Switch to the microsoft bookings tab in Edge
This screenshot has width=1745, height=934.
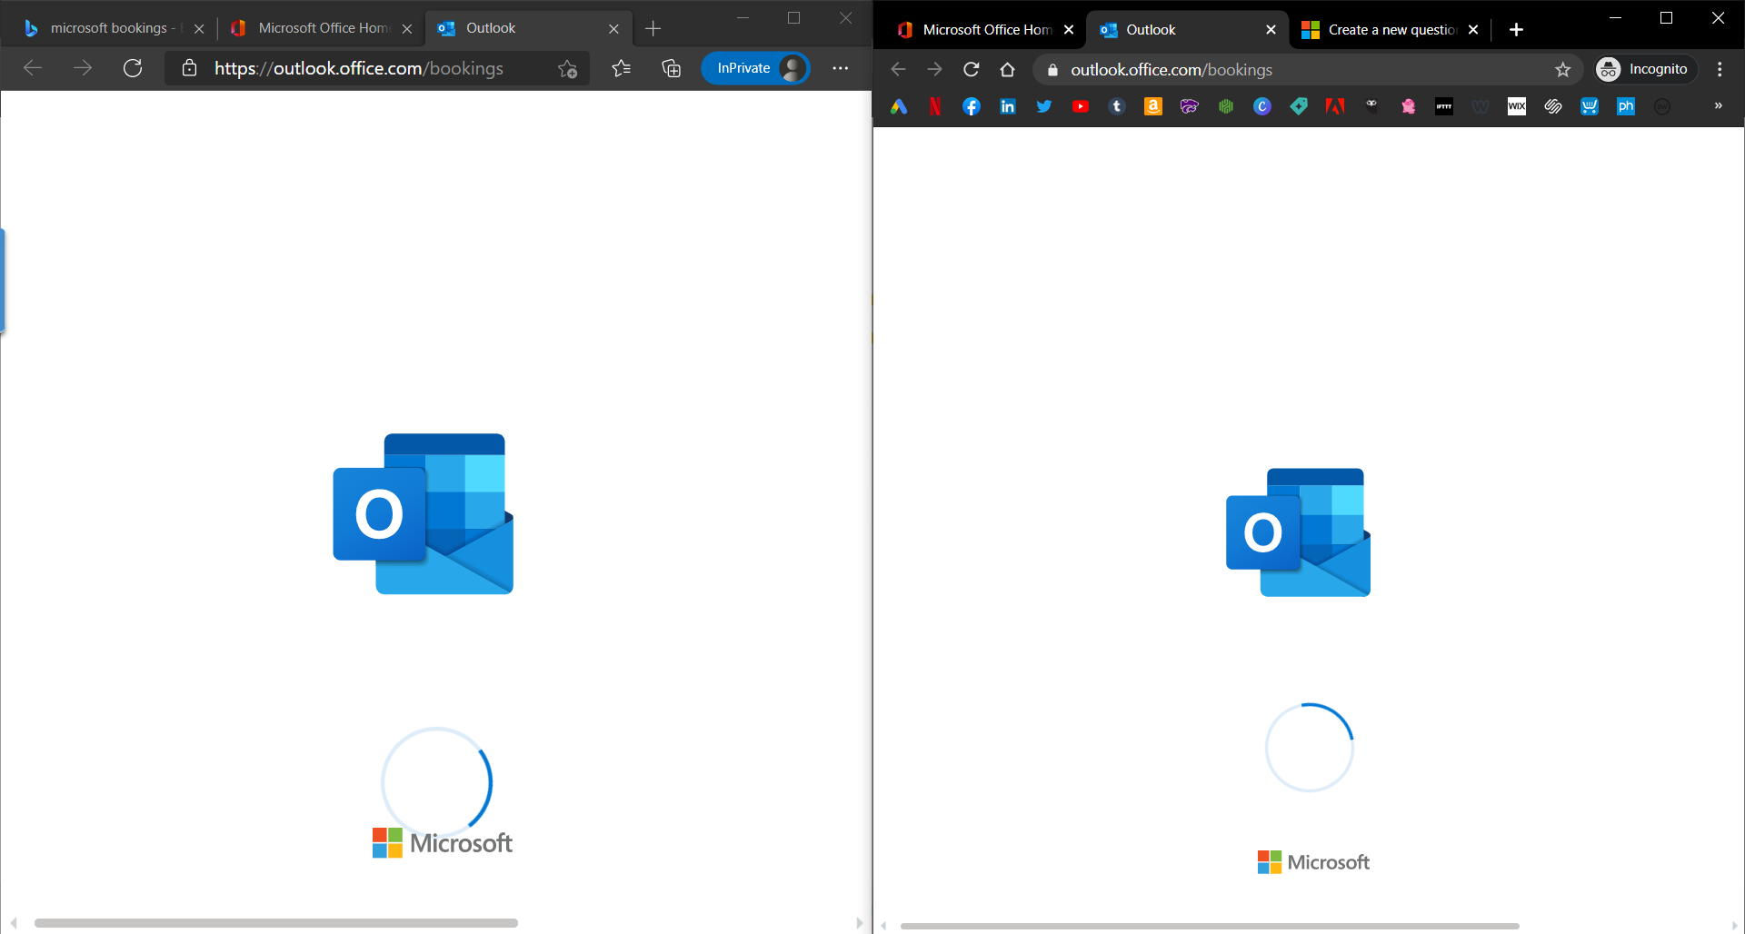click(x=113, y=28)
